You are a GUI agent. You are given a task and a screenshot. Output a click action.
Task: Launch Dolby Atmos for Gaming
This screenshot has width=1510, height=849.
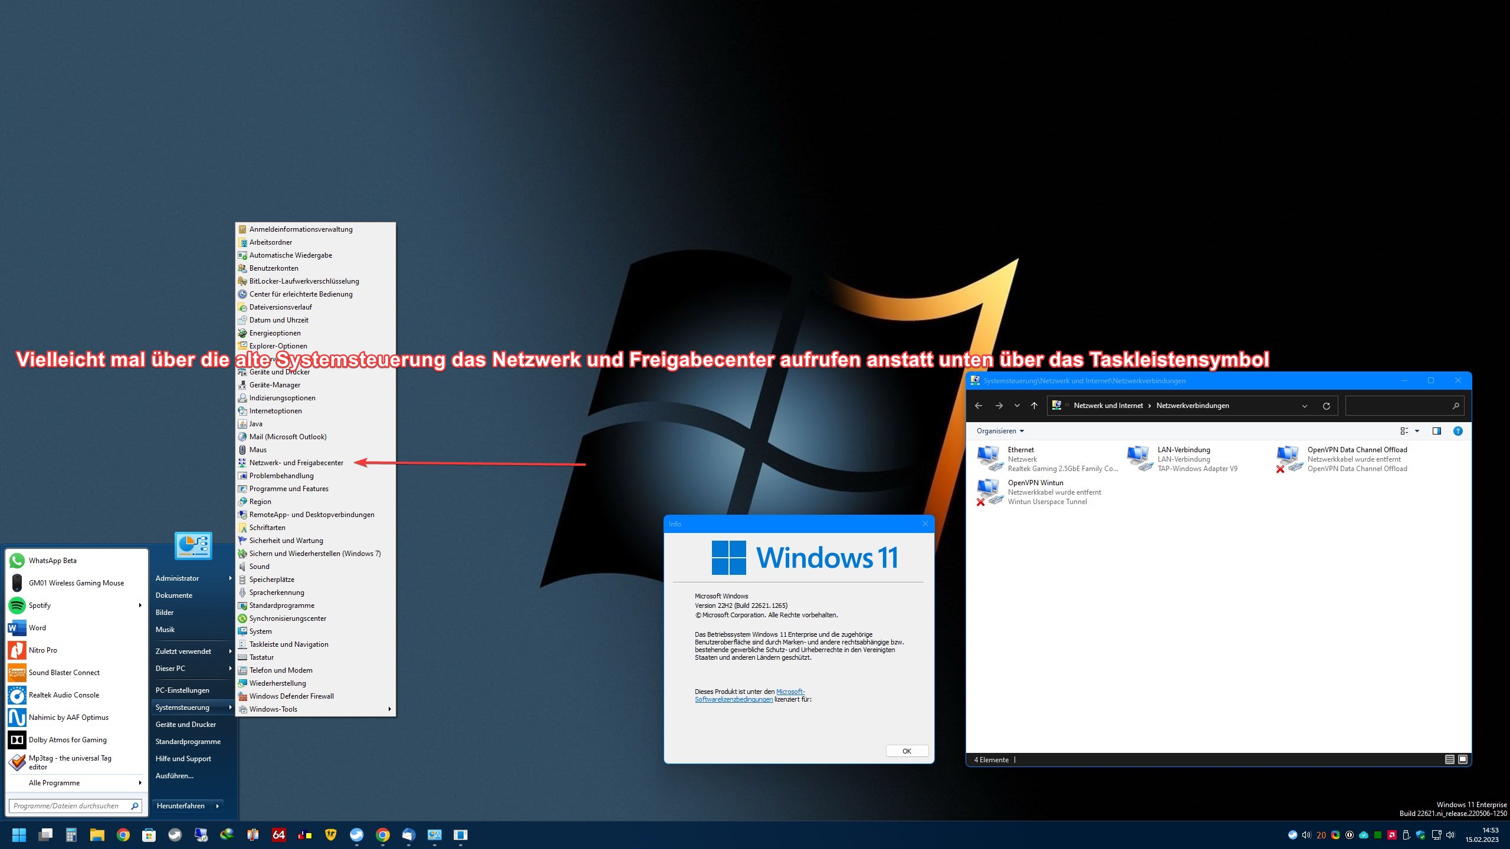pyautogui.click(x=75, y=740)
